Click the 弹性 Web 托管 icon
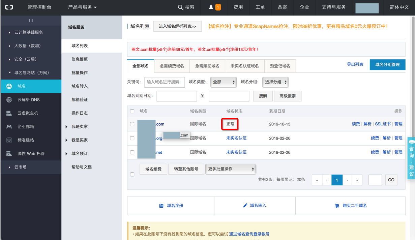 pyautogui.click(x=9, y=154)
